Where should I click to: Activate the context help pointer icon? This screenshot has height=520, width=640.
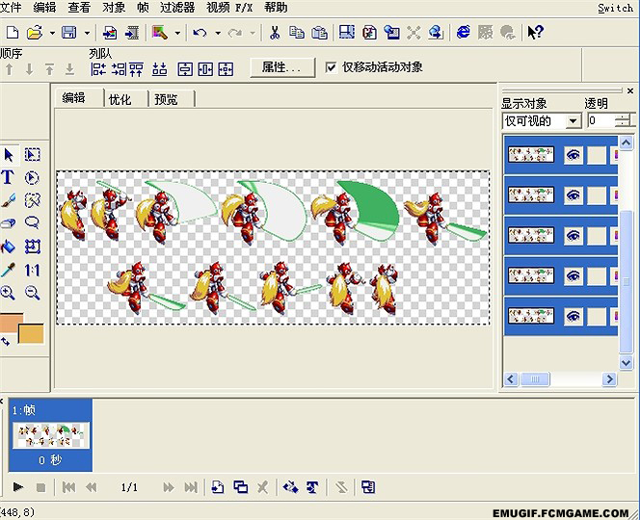[535, 32]
